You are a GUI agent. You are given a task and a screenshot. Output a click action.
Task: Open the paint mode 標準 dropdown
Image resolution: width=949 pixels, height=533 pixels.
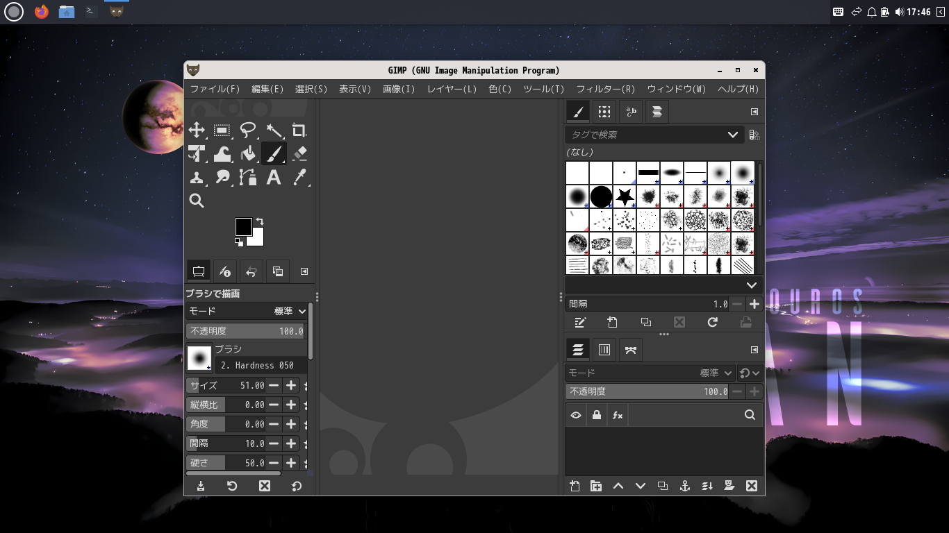coord(290,312)
